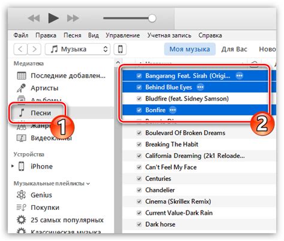Start playback with the Play button
284x241 pixels.
(x=53, y=18)
